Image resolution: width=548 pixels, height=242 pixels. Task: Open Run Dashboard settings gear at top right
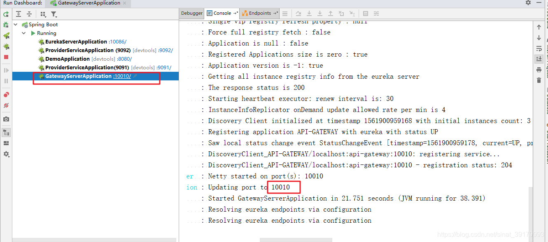(528, 3)
